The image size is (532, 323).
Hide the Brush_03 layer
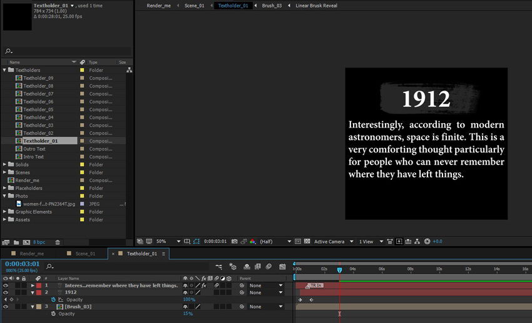[6, 307]
